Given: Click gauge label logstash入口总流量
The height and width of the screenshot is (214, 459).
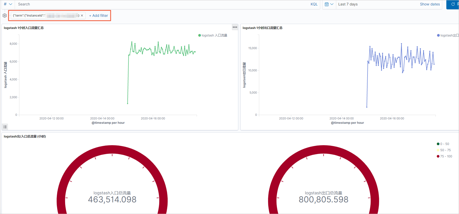Looking at the screenshot, I should (x=112, y=193).
